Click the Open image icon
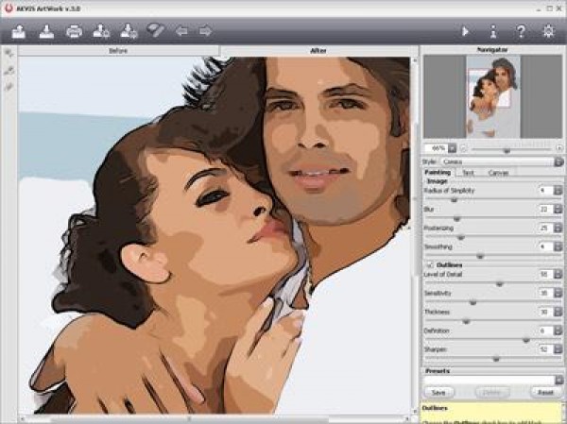Image resolution: width=567 pixels, height=424 pixels. pyautogui.click(x=19, y=31)
